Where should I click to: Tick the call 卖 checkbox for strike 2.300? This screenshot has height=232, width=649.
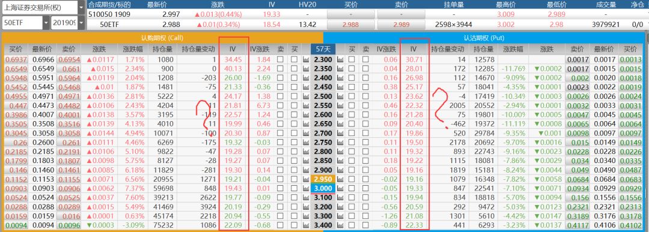click(x=280, y=60)
